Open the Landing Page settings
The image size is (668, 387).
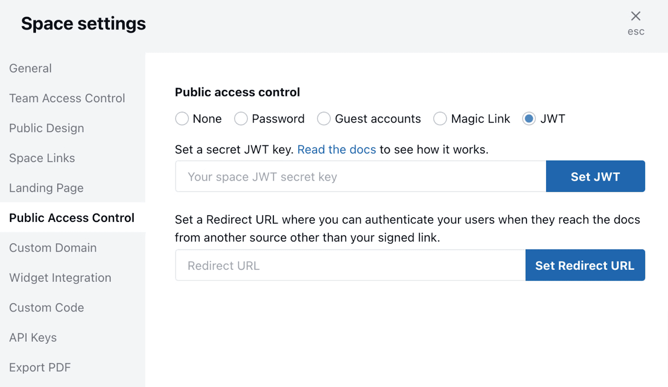(x=46, y=188)
